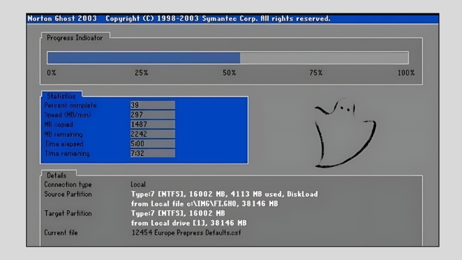Image resolution: width=462 pixels, height=260 pixels.
Task: Click the 50% progress scale mark
Action: click(229, 73)
